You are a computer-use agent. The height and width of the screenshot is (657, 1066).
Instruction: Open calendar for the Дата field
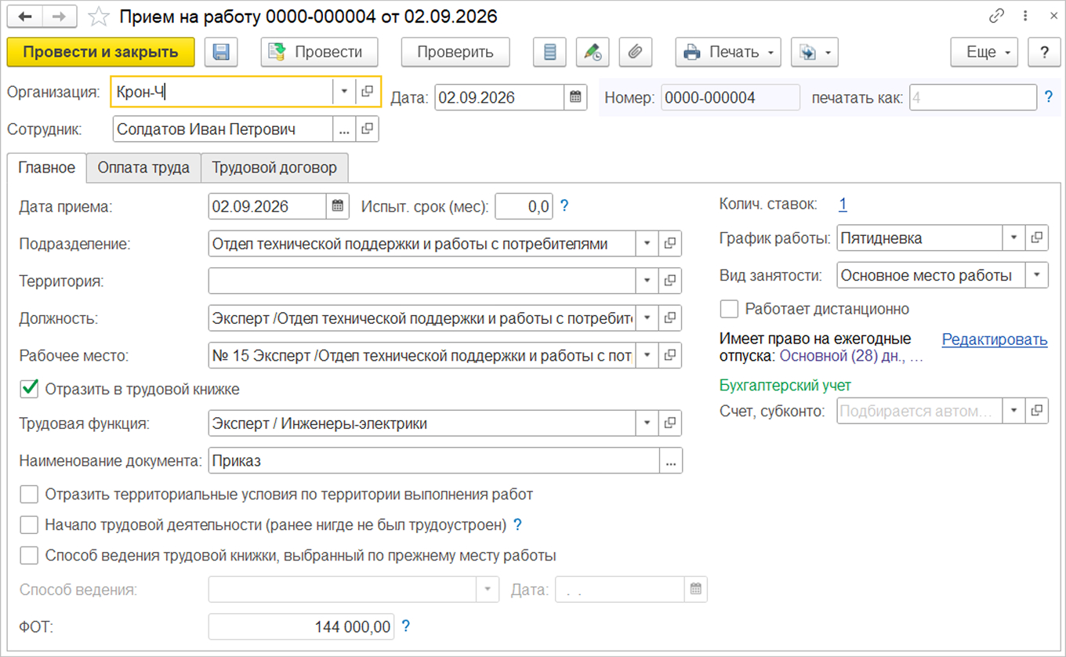tap(575, 97)
